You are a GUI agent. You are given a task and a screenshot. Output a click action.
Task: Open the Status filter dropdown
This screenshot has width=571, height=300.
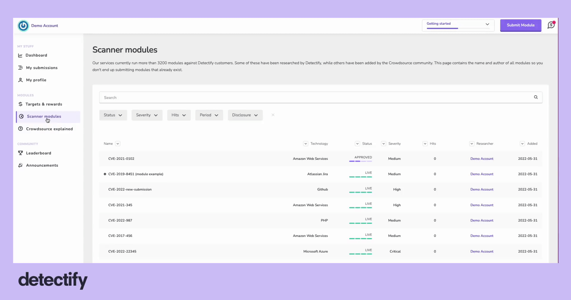click(x=113, y=115)
